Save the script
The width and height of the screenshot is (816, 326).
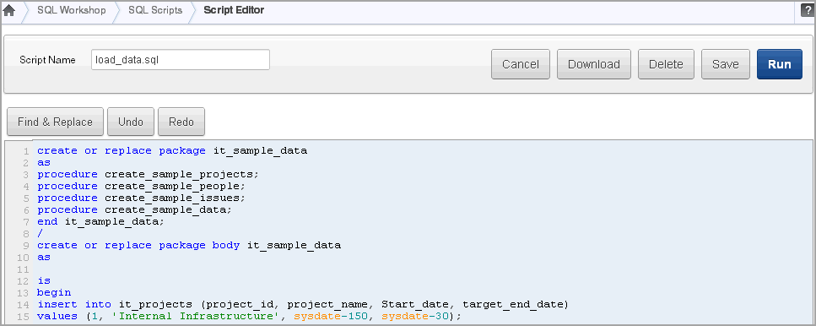tap(726, 64)
